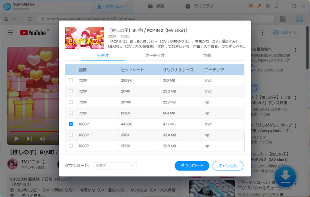Uncheck the 1080P 4438K avc row
This screenshot has height=197, width=310.
click(71, 124)
